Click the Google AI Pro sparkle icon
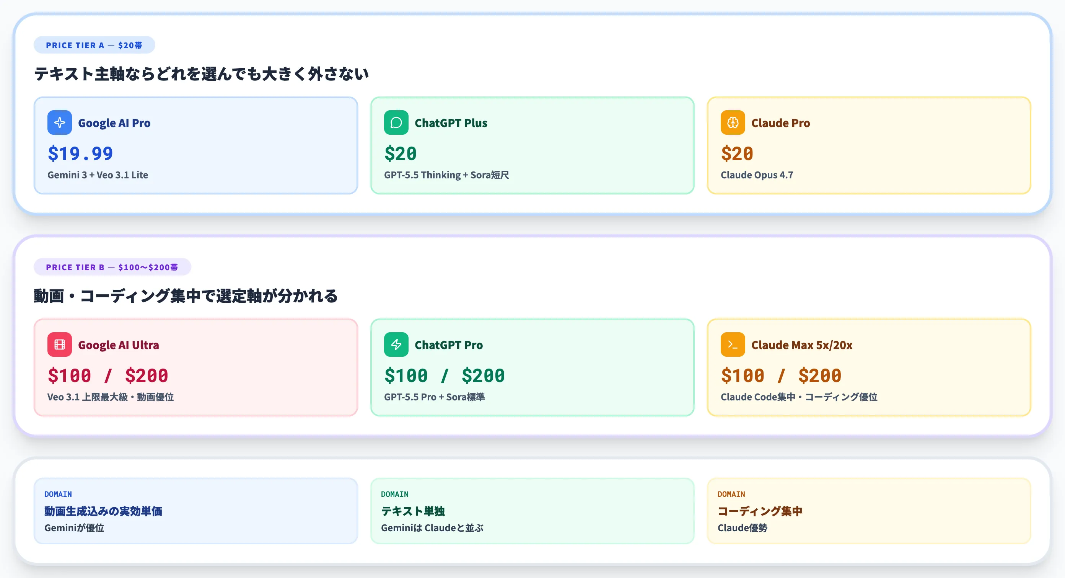Viewport: 1065px width, 578px height. click(60, 122)
